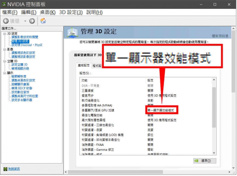Select the 材質過濾 - 負精細度 (LOD) 偏差 row
The width and height of the screenshot is (237, 176).
coord(146,135)
